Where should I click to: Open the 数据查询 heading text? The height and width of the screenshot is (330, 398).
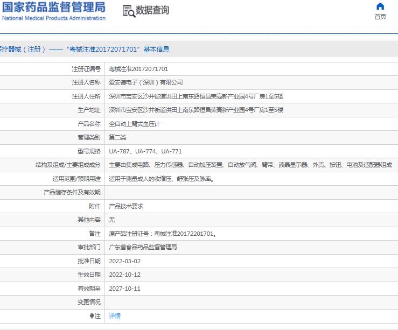click(x=152, y=10)
